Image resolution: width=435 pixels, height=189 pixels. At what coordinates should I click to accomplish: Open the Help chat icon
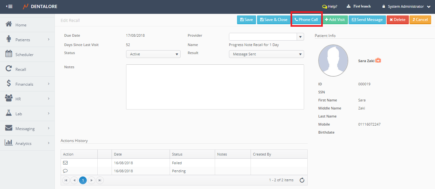[324, 6]
